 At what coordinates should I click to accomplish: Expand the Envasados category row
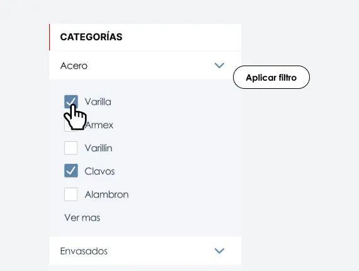coord(145,251)
